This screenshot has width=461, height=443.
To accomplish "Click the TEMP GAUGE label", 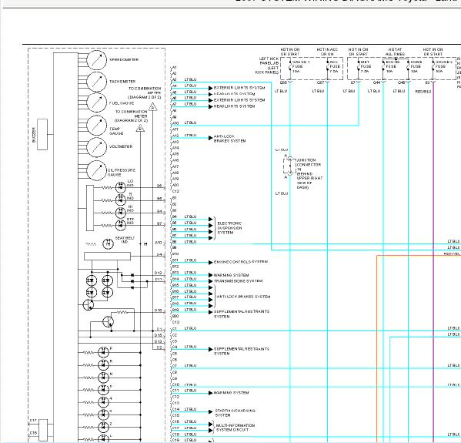I will pyautogui.click(x=116, y=131).
